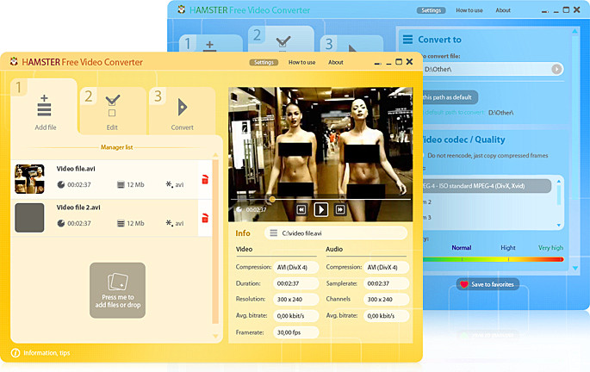
Task: Click the blue window step 2 tab
Action: (282, 39)
